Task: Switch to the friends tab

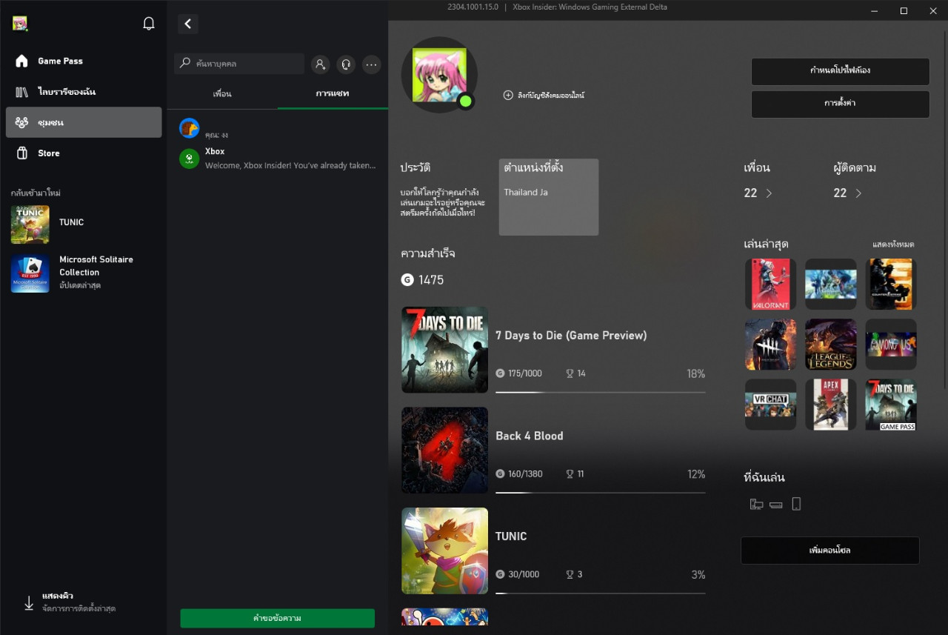Action: click(222, 94)
